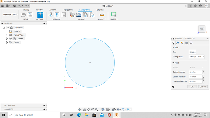Image resolution: width=210 pixels, height=118 pixels.
Task: Switch to the Milling ribbon tab
Action: pos(26,10)
